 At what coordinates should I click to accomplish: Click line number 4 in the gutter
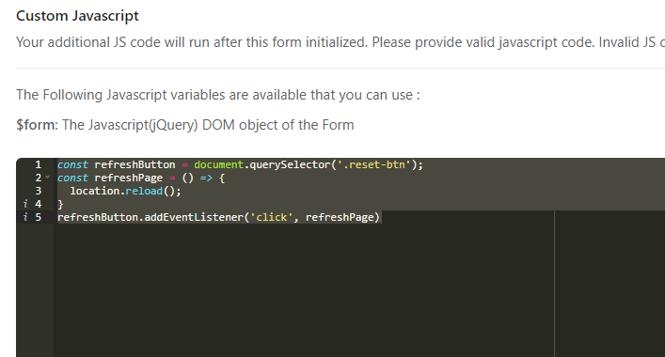(x=39, y=204)
